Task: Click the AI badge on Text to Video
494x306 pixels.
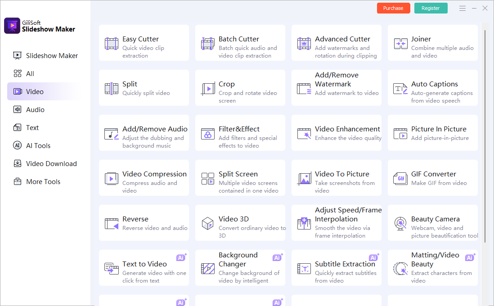Action: 181,257
